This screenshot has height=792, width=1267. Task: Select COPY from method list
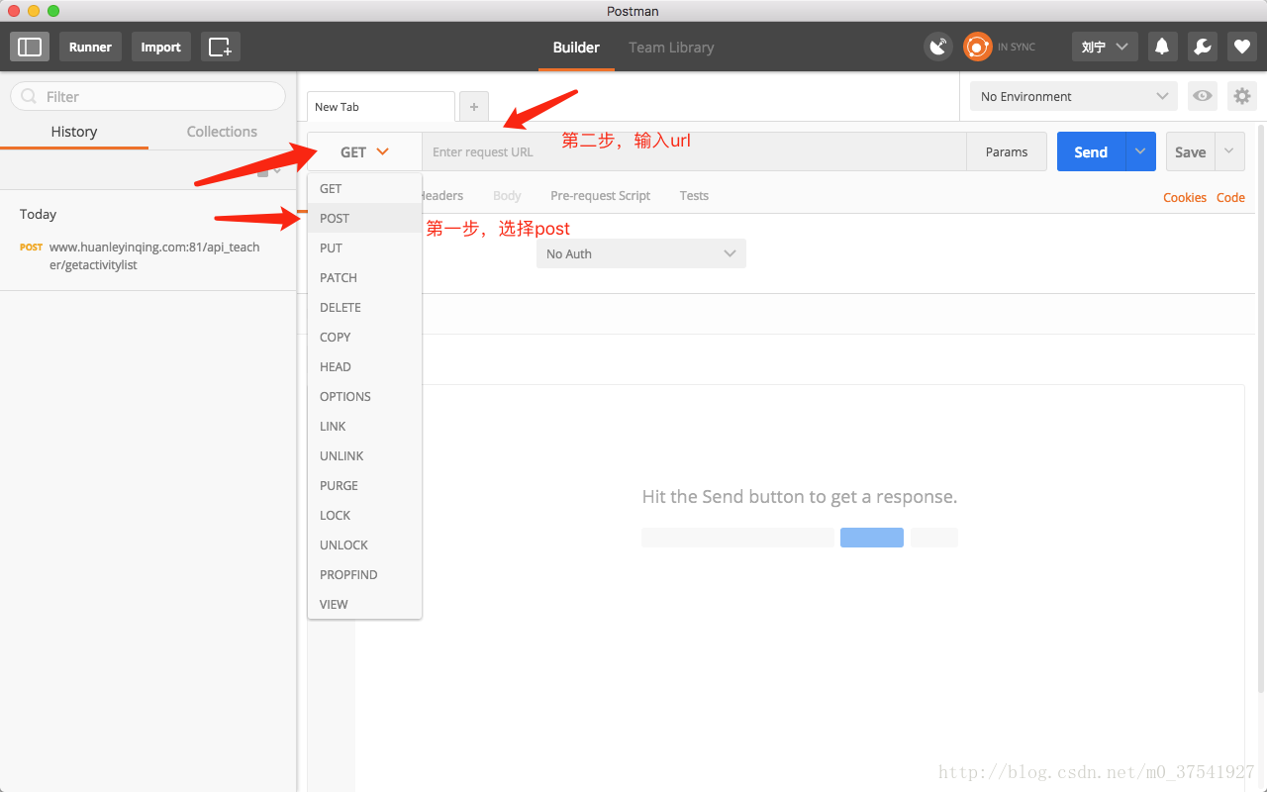(x=364, y=337)
